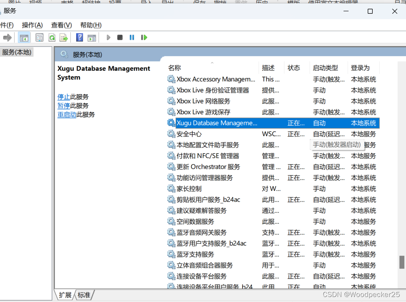
Task: Select the 连接设备平台服务 row
Action: pyautogui.click(x=273, y=276)
